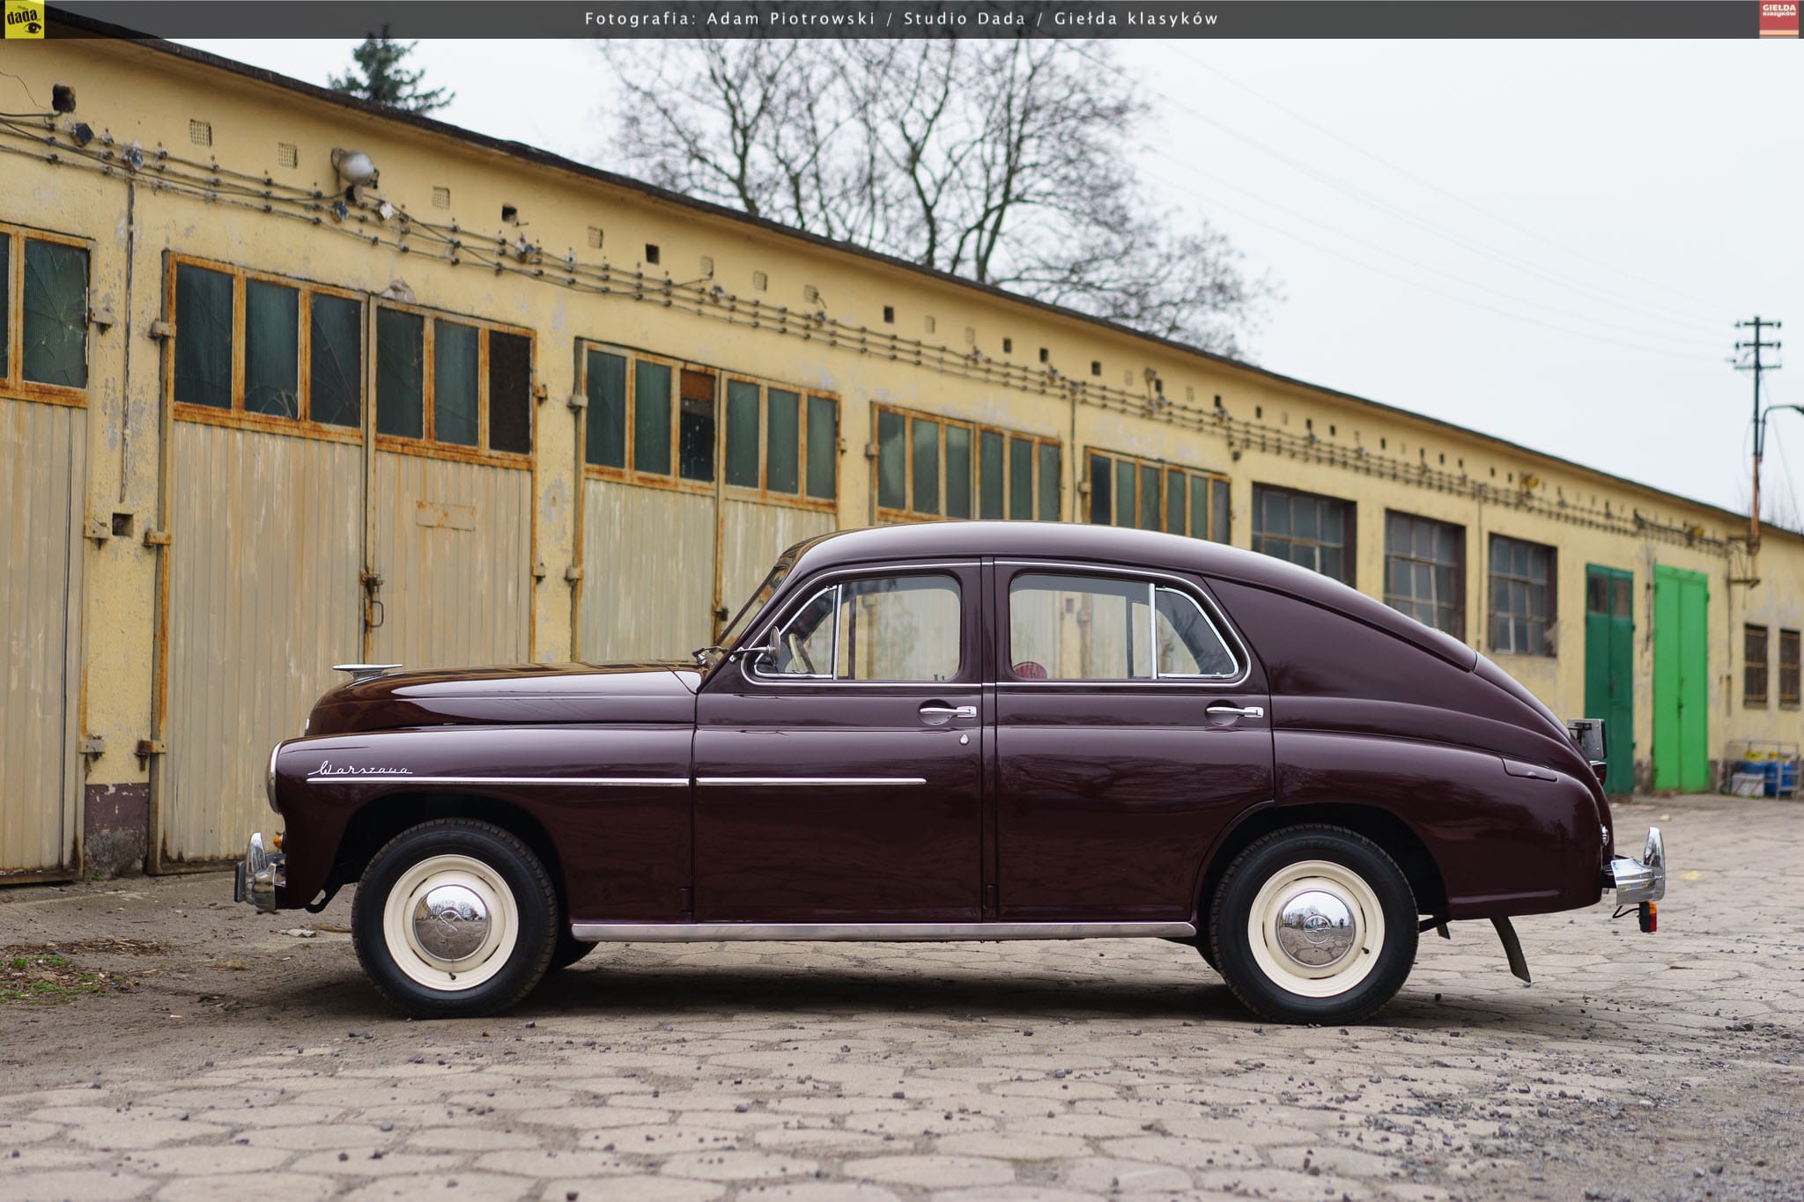Click the side mirror on the car
This screenshot has width=1804, height=1202.
pos(773,645)
